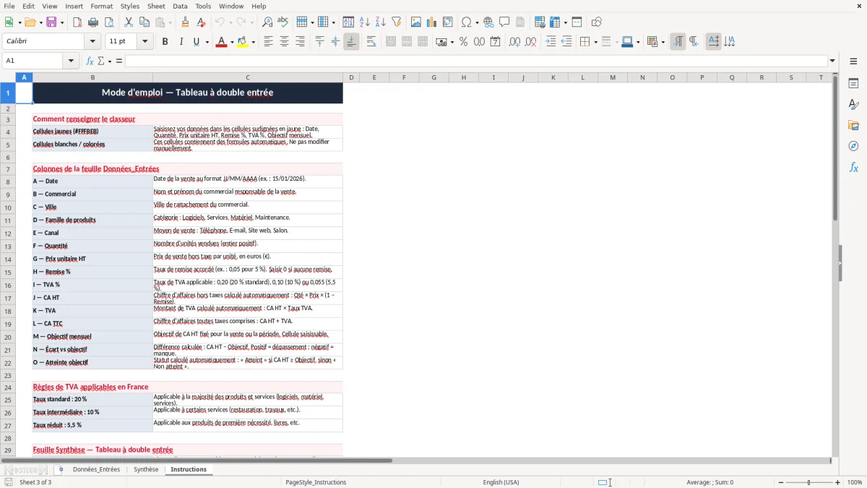The height and width of the screenshot is (488, 867).
Task: Click Format as Percent icon
Action: (463, 42)
